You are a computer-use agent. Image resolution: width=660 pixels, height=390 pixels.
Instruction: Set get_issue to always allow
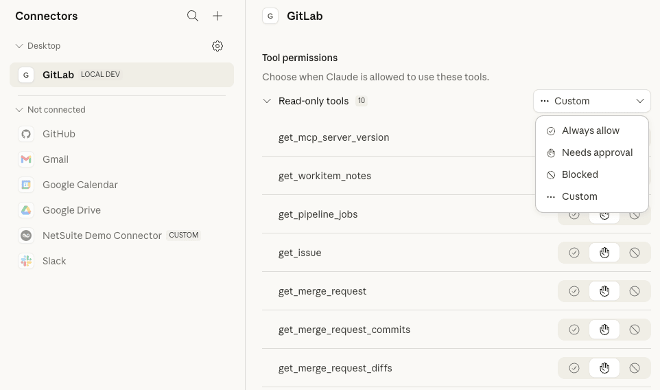coord(574,253)
